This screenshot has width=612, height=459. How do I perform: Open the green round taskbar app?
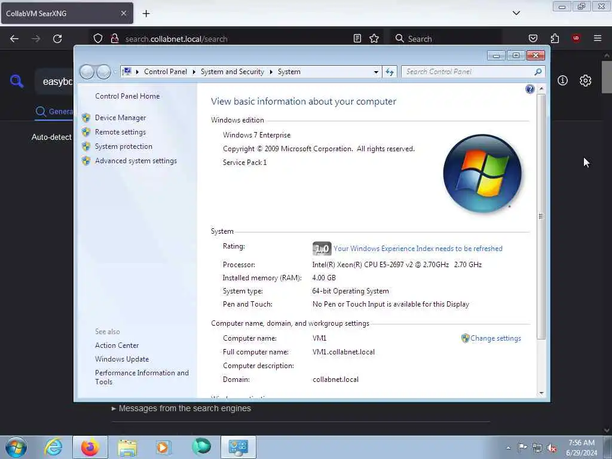[201, 447]
